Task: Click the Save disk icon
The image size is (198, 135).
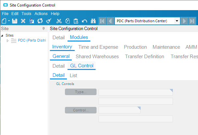Action: coord(15,21)
